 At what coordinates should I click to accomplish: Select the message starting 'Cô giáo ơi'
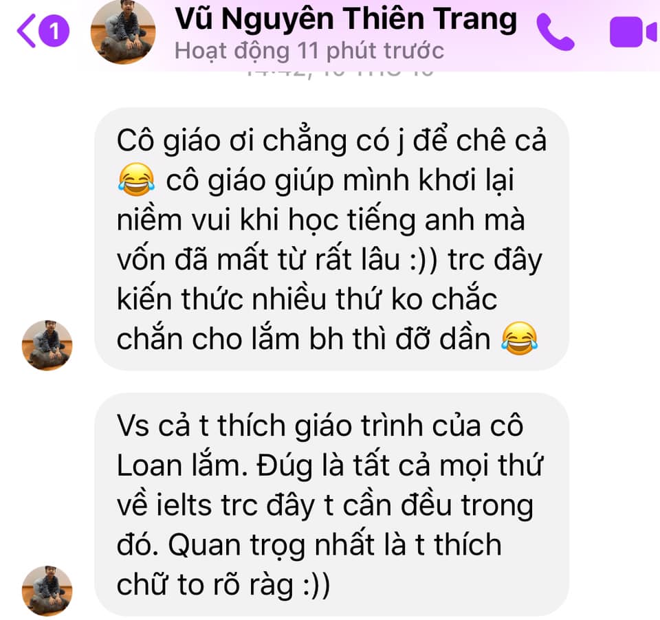[331, 239]
